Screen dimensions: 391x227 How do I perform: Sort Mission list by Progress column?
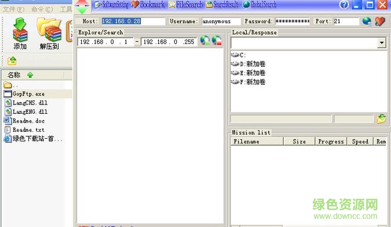(x=331, y=141)
